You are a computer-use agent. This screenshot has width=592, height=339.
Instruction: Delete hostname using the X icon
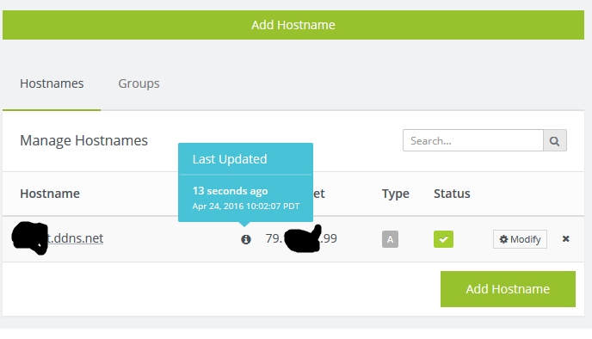pos(565,239)
